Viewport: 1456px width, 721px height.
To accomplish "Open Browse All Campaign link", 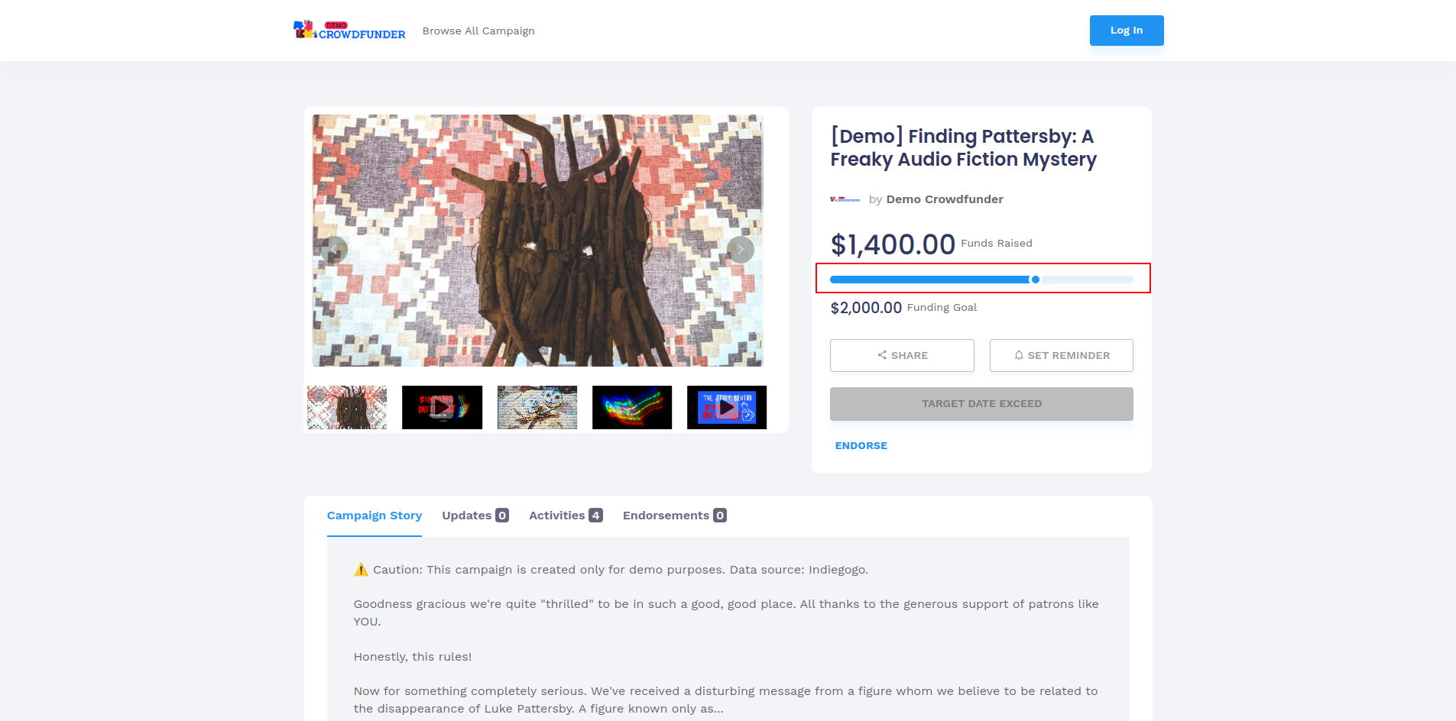I will click(478, 31).
